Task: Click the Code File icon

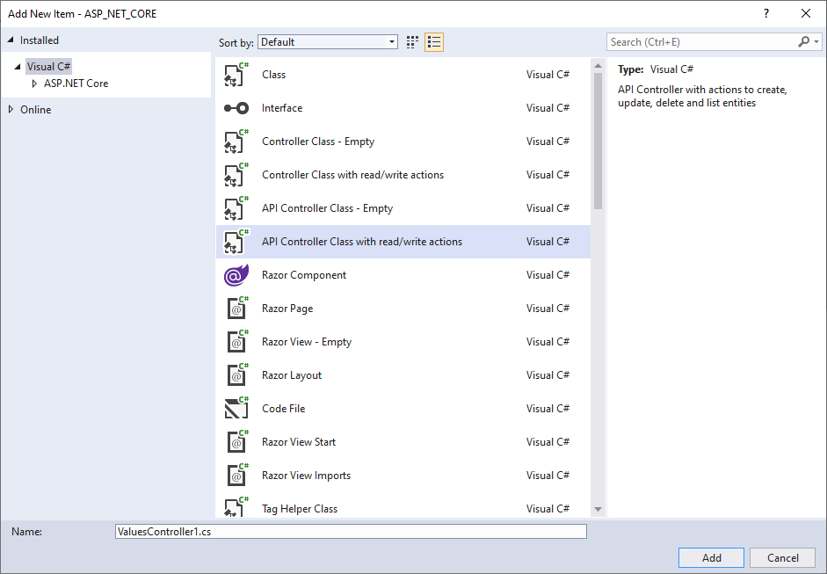Action: 236,409
